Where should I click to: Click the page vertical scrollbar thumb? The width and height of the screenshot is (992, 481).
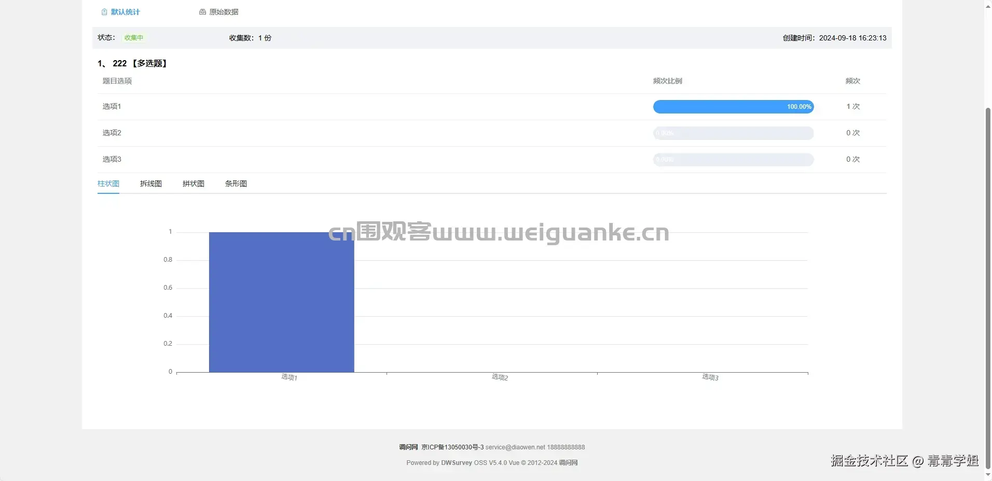coord(988,288)
